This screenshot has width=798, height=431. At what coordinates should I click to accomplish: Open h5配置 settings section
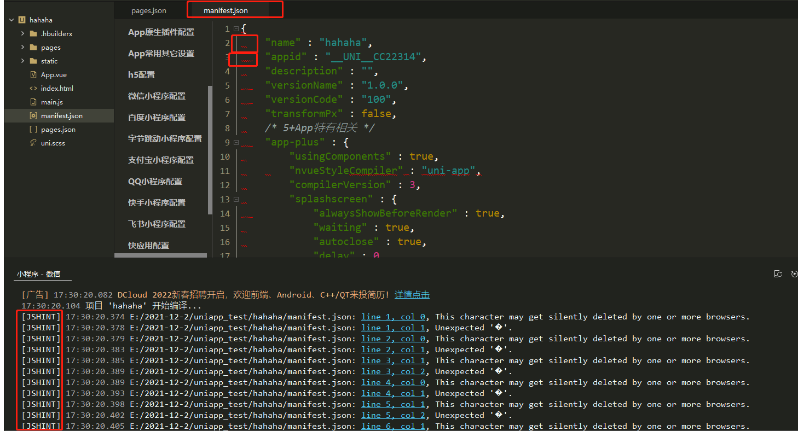(141, 75)
